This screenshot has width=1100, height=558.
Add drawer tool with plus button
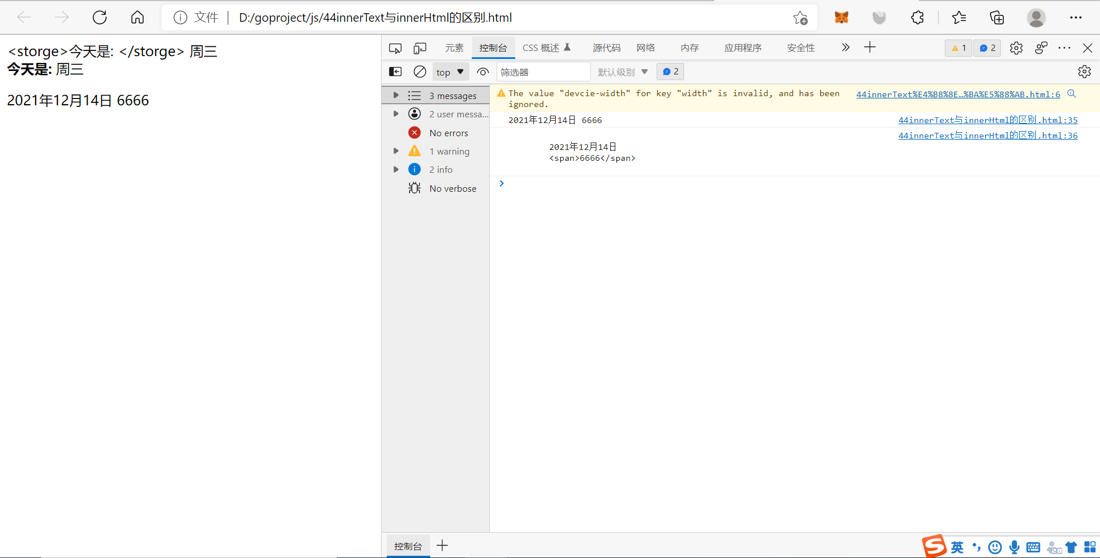click(442, 545)
